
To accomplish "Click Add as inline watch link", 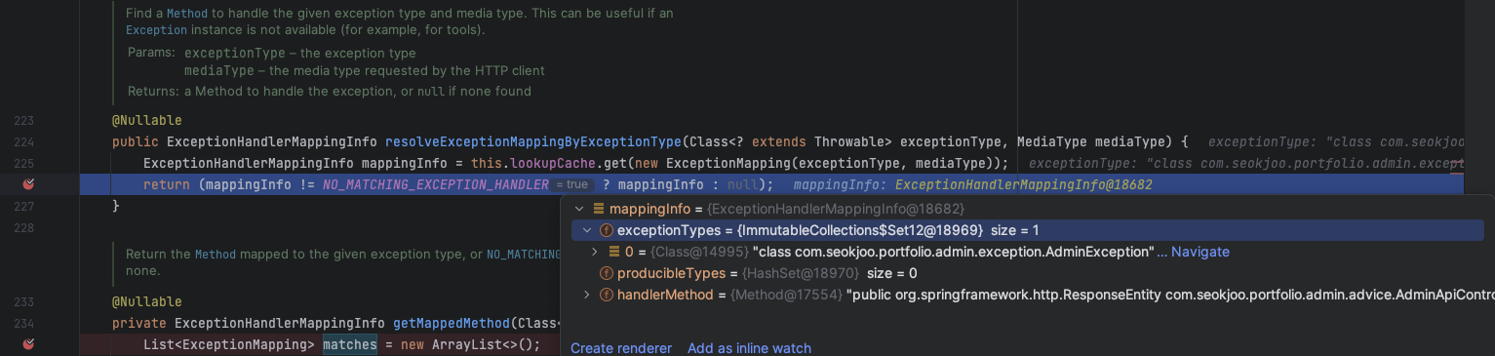I will click(749, 348).
